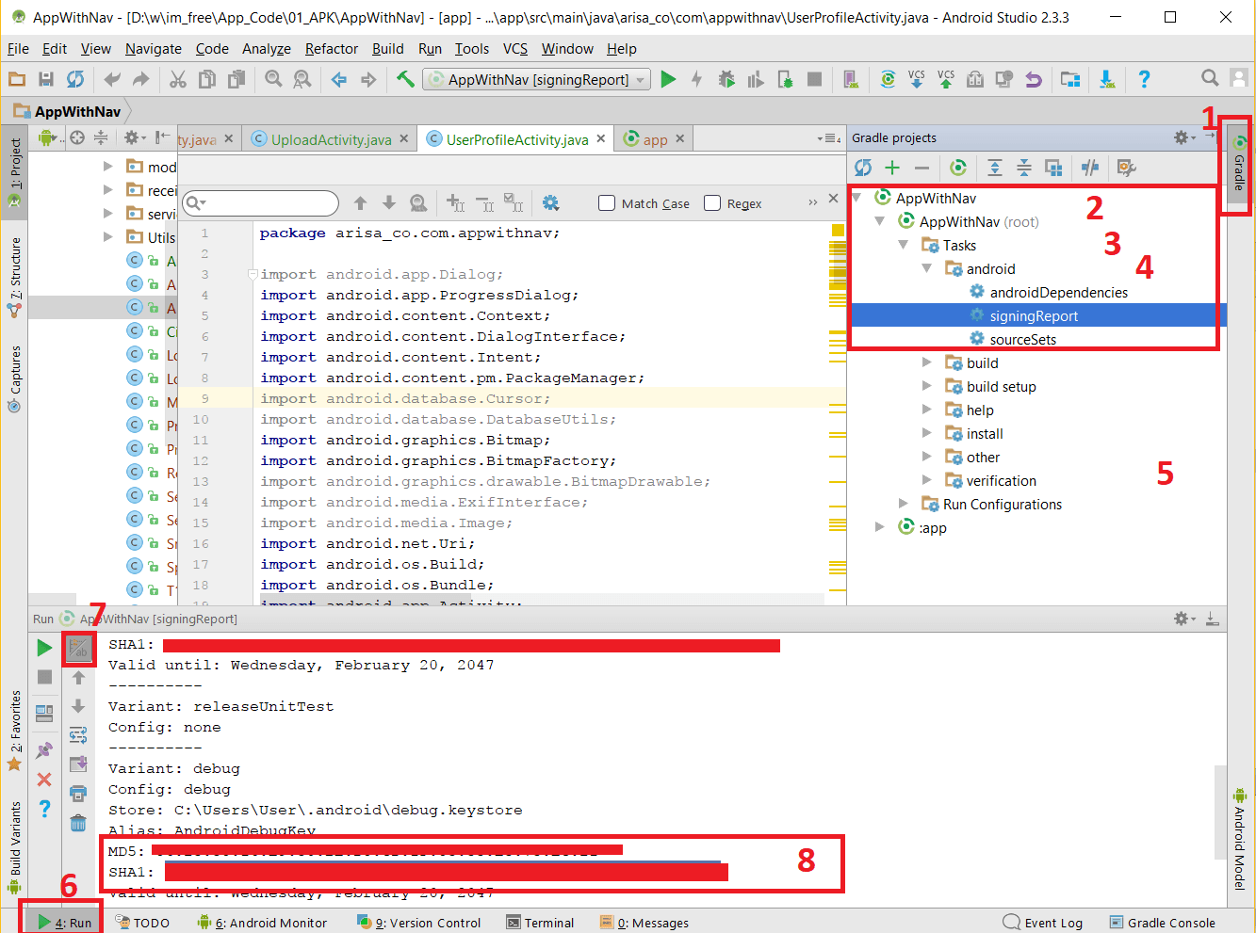Expand the Utils folder in the project tree
The width and height of the screenshot is (1256, 933).
coord(108,237)
